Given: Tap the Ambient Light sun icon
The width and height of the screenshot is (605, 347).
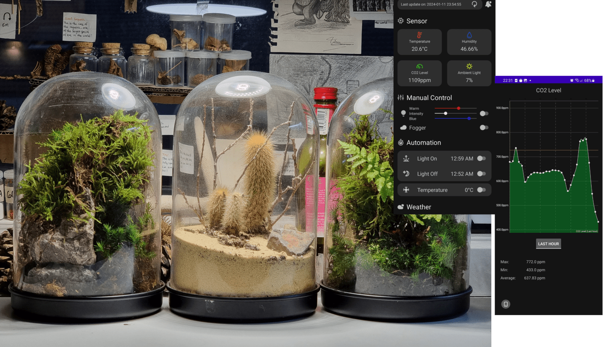Looking at the screenshot, I should click(469, 66).
